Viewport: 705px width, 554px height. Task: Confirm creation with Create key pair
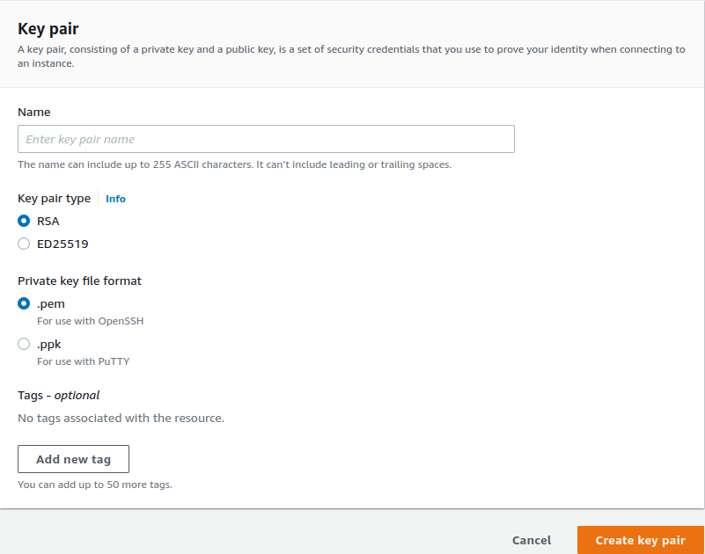640,540
